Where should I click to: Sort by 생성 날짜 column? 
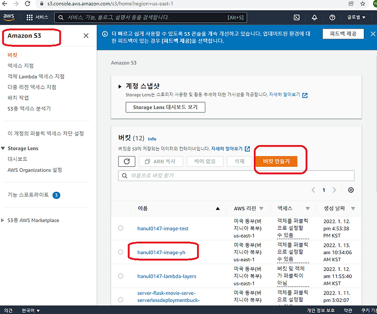tap(353, 208)
